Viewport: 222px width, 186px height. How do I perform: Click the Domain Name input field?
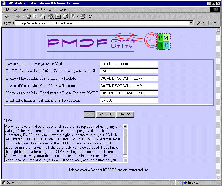[x=129, y=64]
